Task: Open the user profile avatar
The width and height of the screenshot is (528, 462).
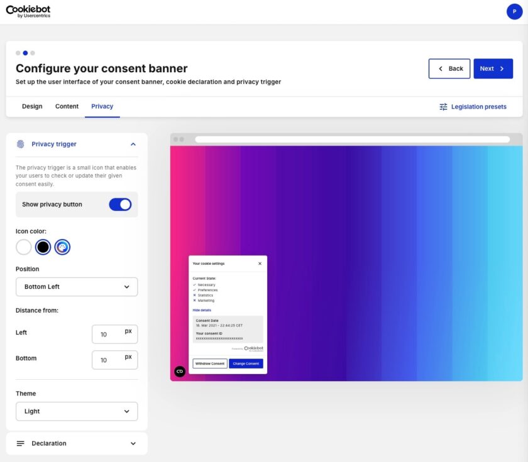Action: pyautogui.click(x=514, y=11)
